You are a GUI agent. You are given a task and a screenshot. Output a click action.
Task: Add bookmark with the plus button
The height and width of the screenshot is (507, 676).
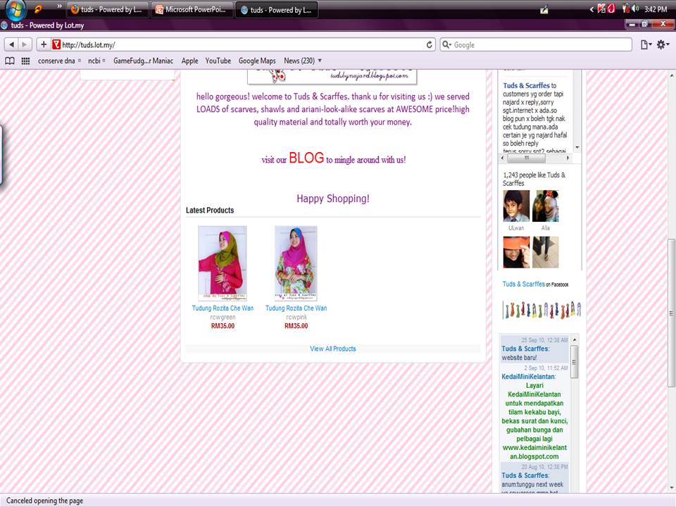[44, 44]
